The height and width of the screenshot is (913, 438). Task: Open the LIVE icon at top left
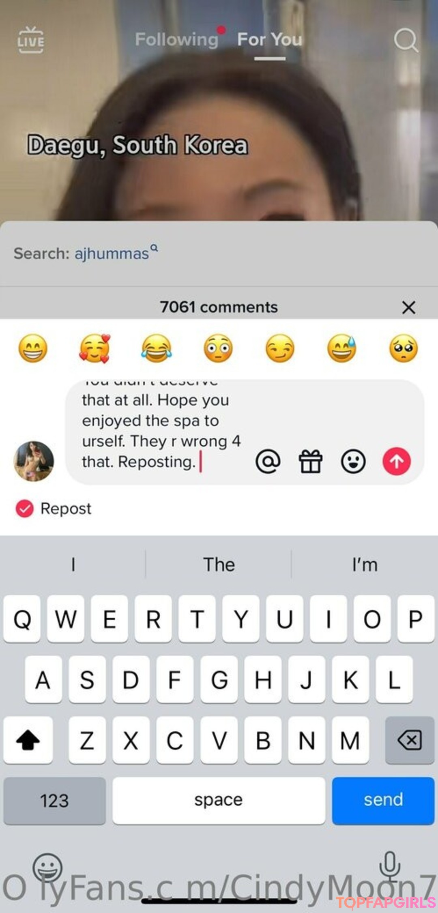click(x=31, y=40)
